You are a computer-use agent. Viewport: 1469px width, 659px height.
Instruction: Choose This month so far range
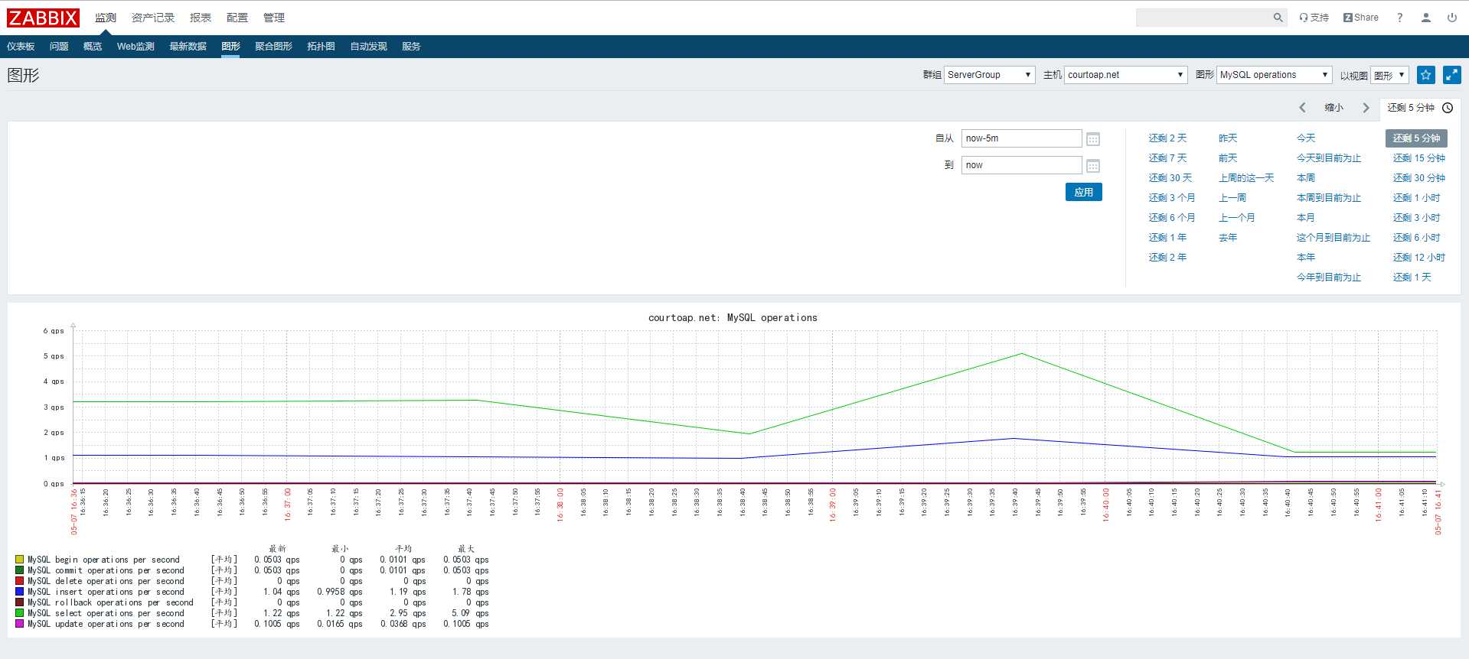point(1334,238)
